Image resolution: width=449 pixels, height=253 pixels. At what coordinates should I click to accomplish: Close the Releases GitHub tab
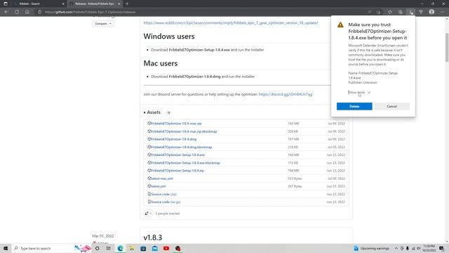(119, 4)
